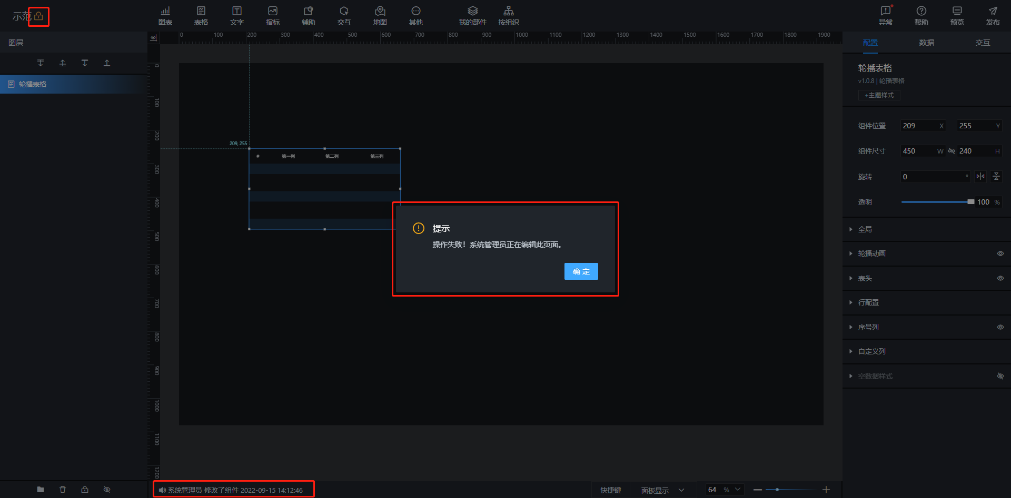Image resolution: width=1011 pixels, height=498 pixels.
Task: Switch to the 交互 tab in right panel
Action: 983,43
